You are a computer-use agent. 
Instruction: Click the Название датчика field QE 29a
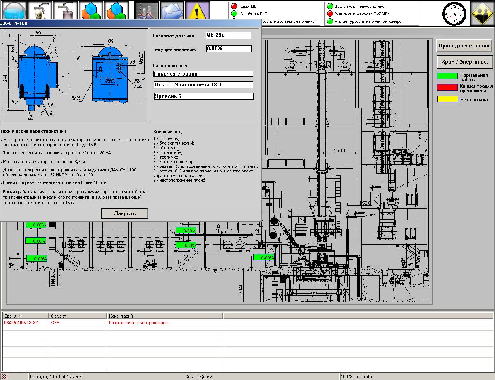228,35
